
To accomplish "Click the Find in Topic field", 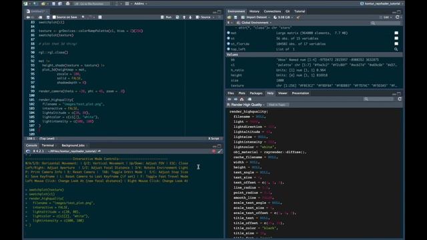I will (x=278, y=105).
